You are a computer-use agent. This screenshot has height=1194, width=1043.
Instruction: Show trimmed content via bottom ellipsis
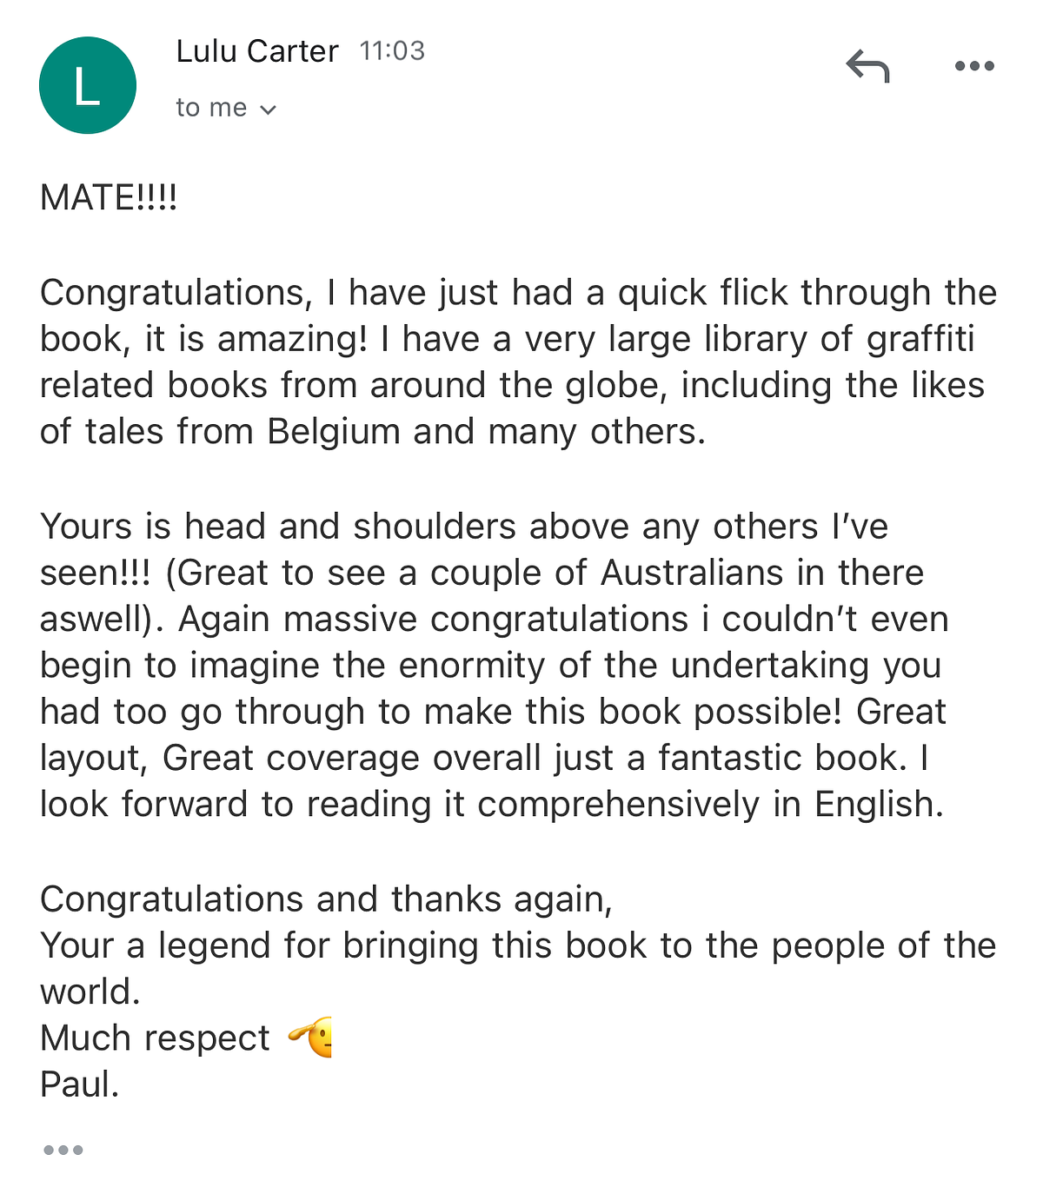[x=63, y=1150]
